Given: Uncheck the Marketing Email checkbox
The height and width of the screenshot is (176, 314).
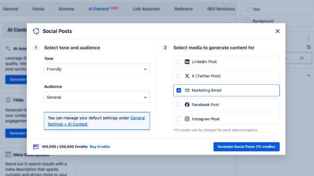Looking at the screenshot, I should coord(179,90).
